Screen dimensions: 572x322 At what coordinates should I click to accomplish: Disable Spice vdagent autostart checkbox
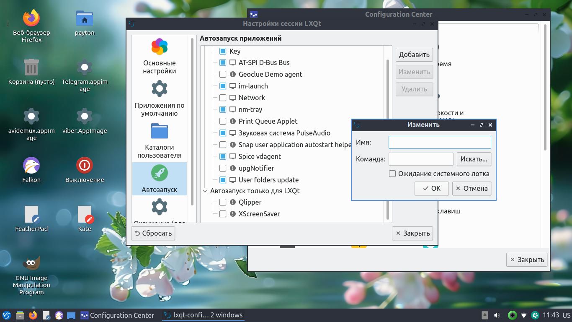click(223, 156)
